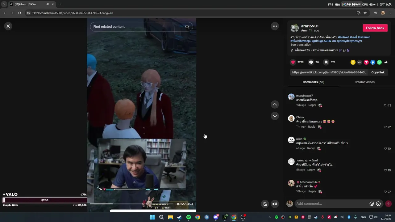Open the original sound music link

click(x=320, y=50)
